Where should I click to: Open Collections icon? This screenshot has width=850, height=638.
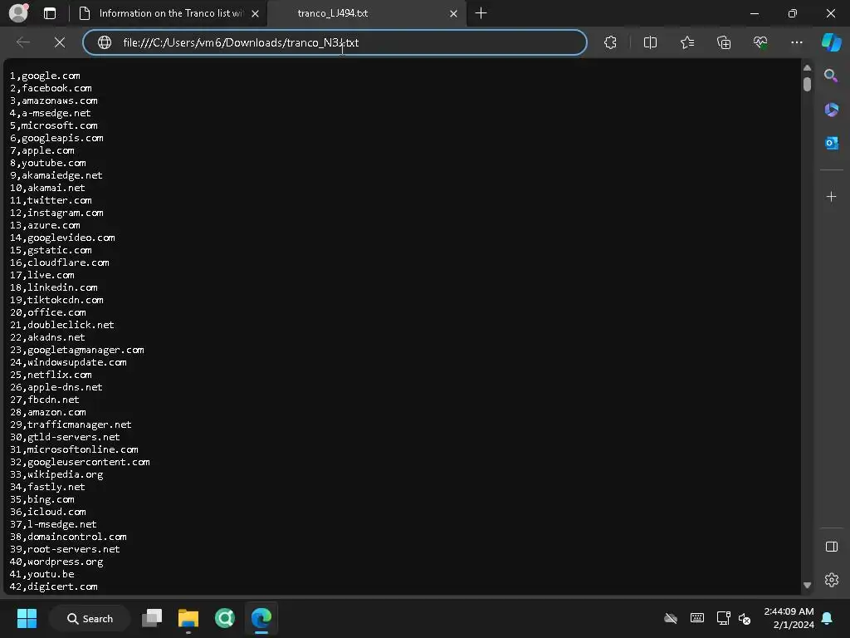tap(724, 42)
